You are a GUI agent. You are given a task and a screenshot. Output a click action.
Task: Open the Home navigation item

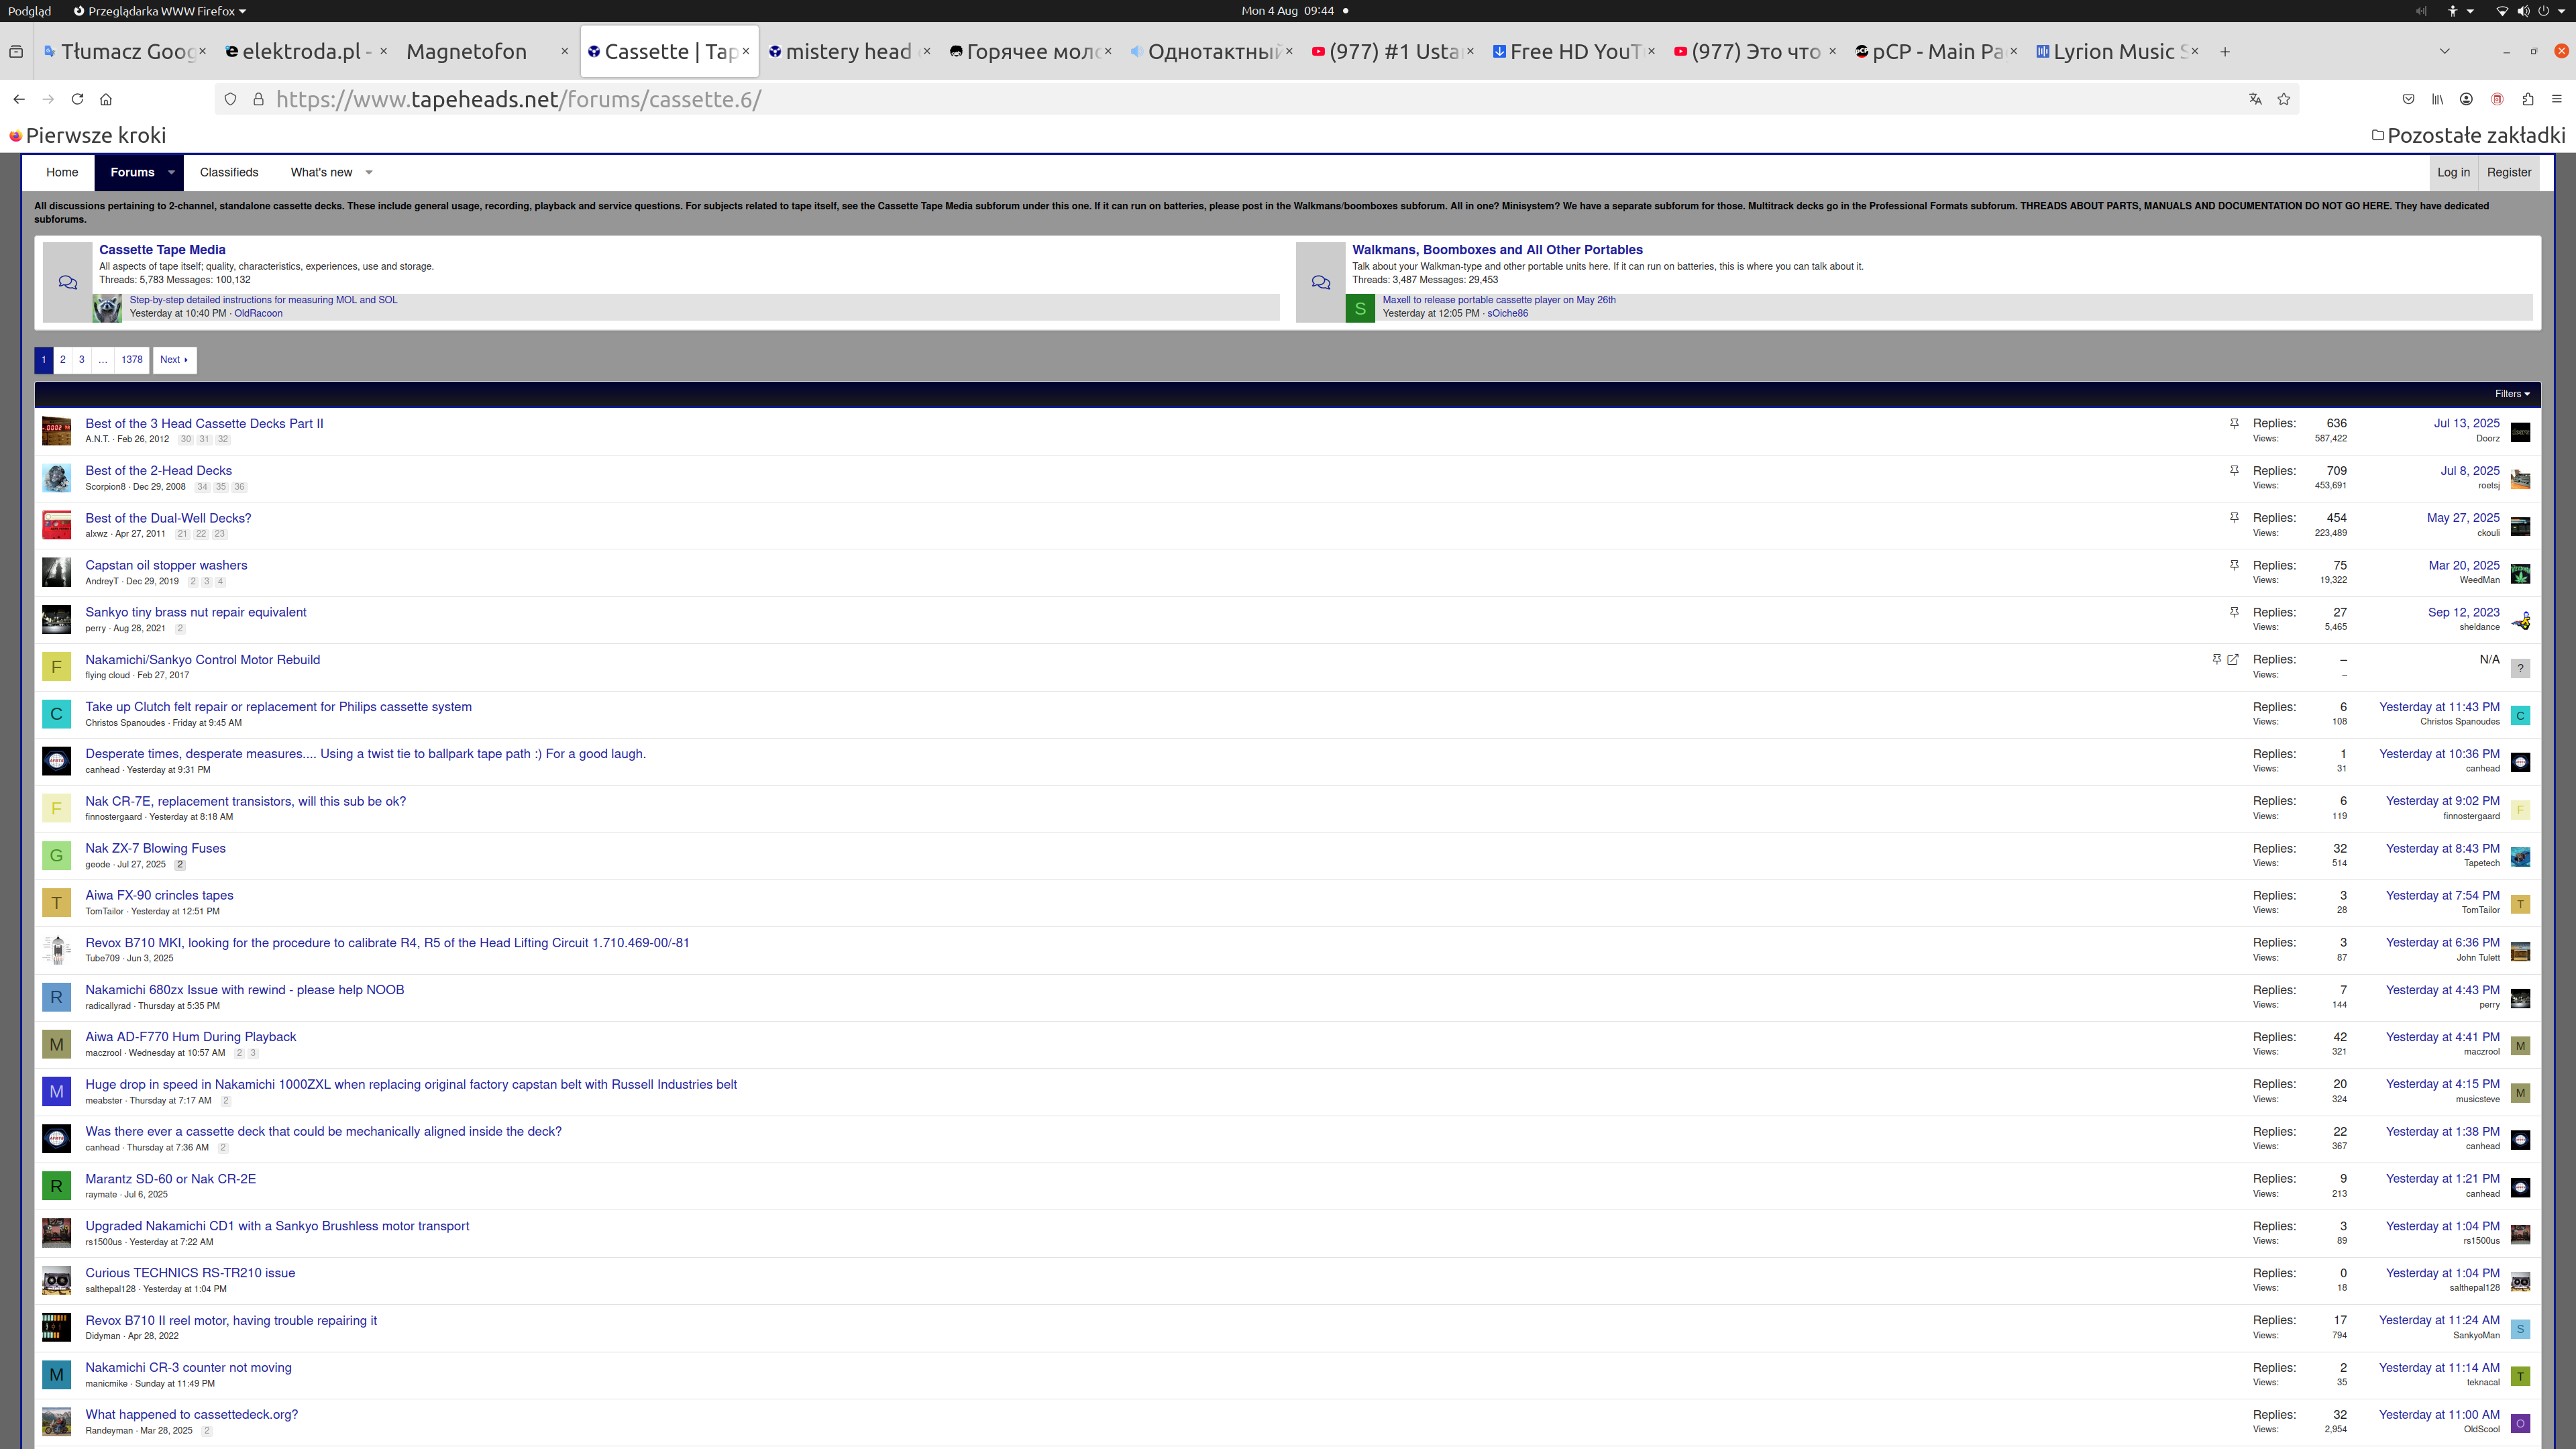coord(62,172)
